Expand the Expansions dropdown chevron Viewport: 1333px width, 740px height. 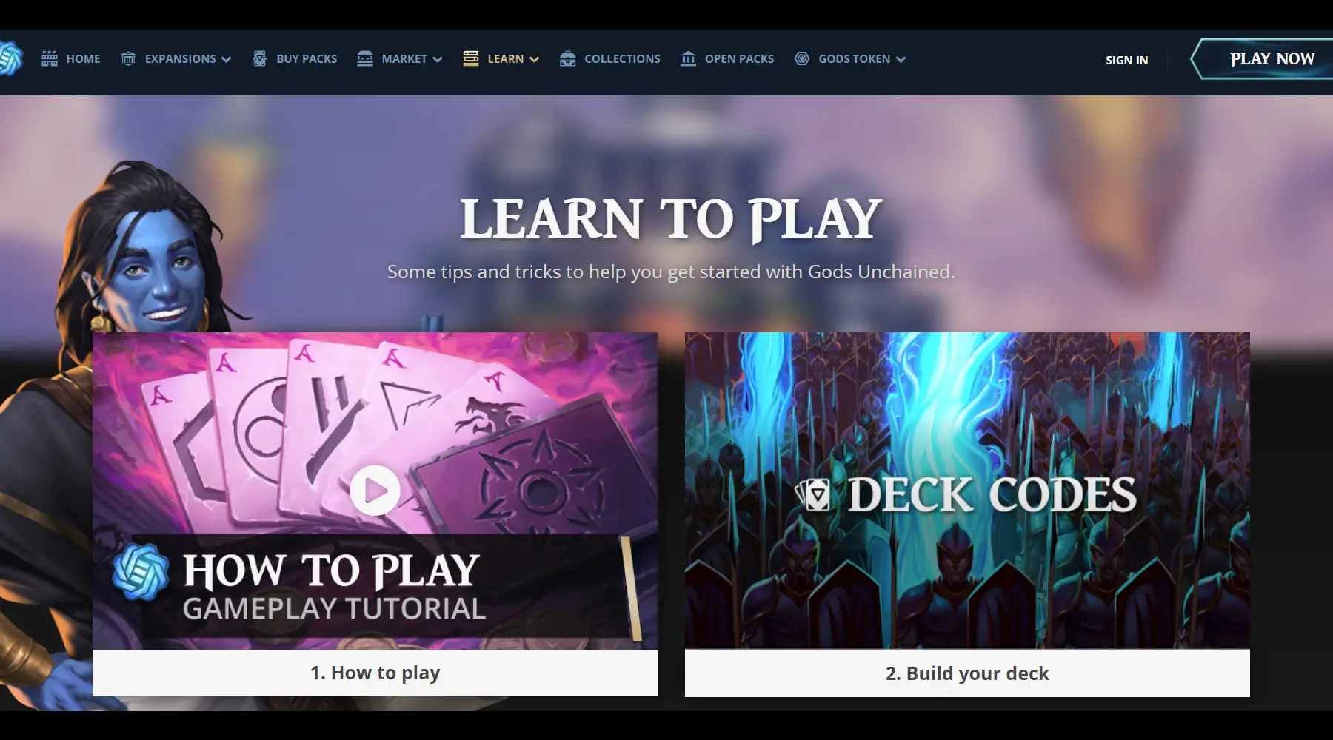[x=227, y=59]
